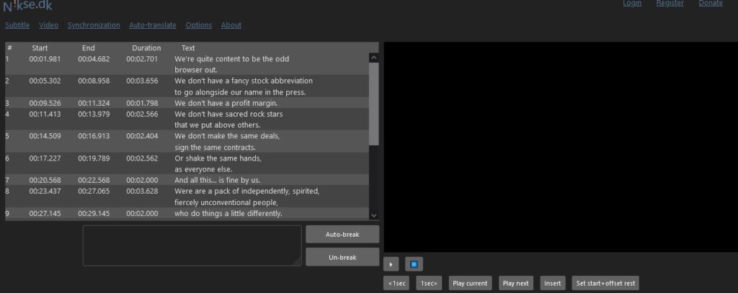Click the End column header

88,48
